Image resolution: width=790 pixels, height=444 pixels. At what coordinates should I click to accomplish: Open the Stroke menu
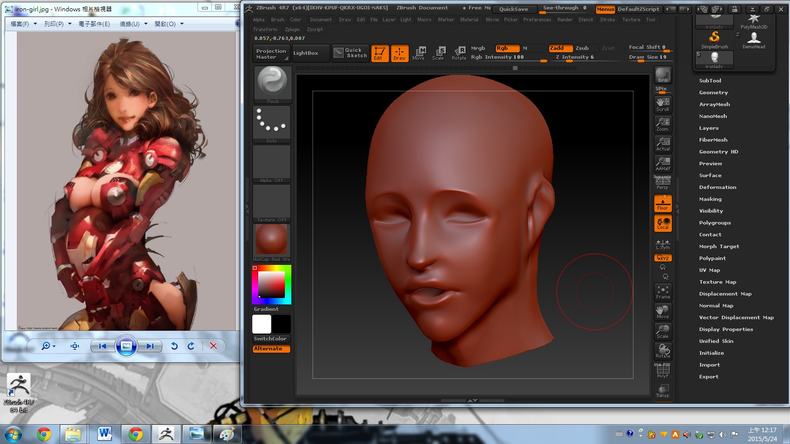click(x=607, y=20)
